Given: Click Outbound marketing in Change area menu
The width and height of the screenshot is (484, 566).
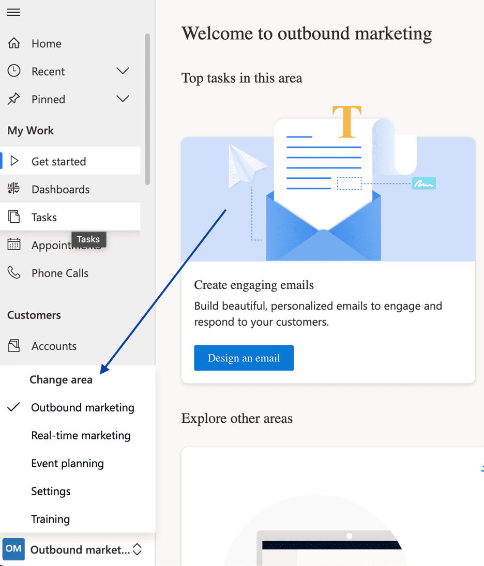Looking at the screenshot, I should point(83,407).
